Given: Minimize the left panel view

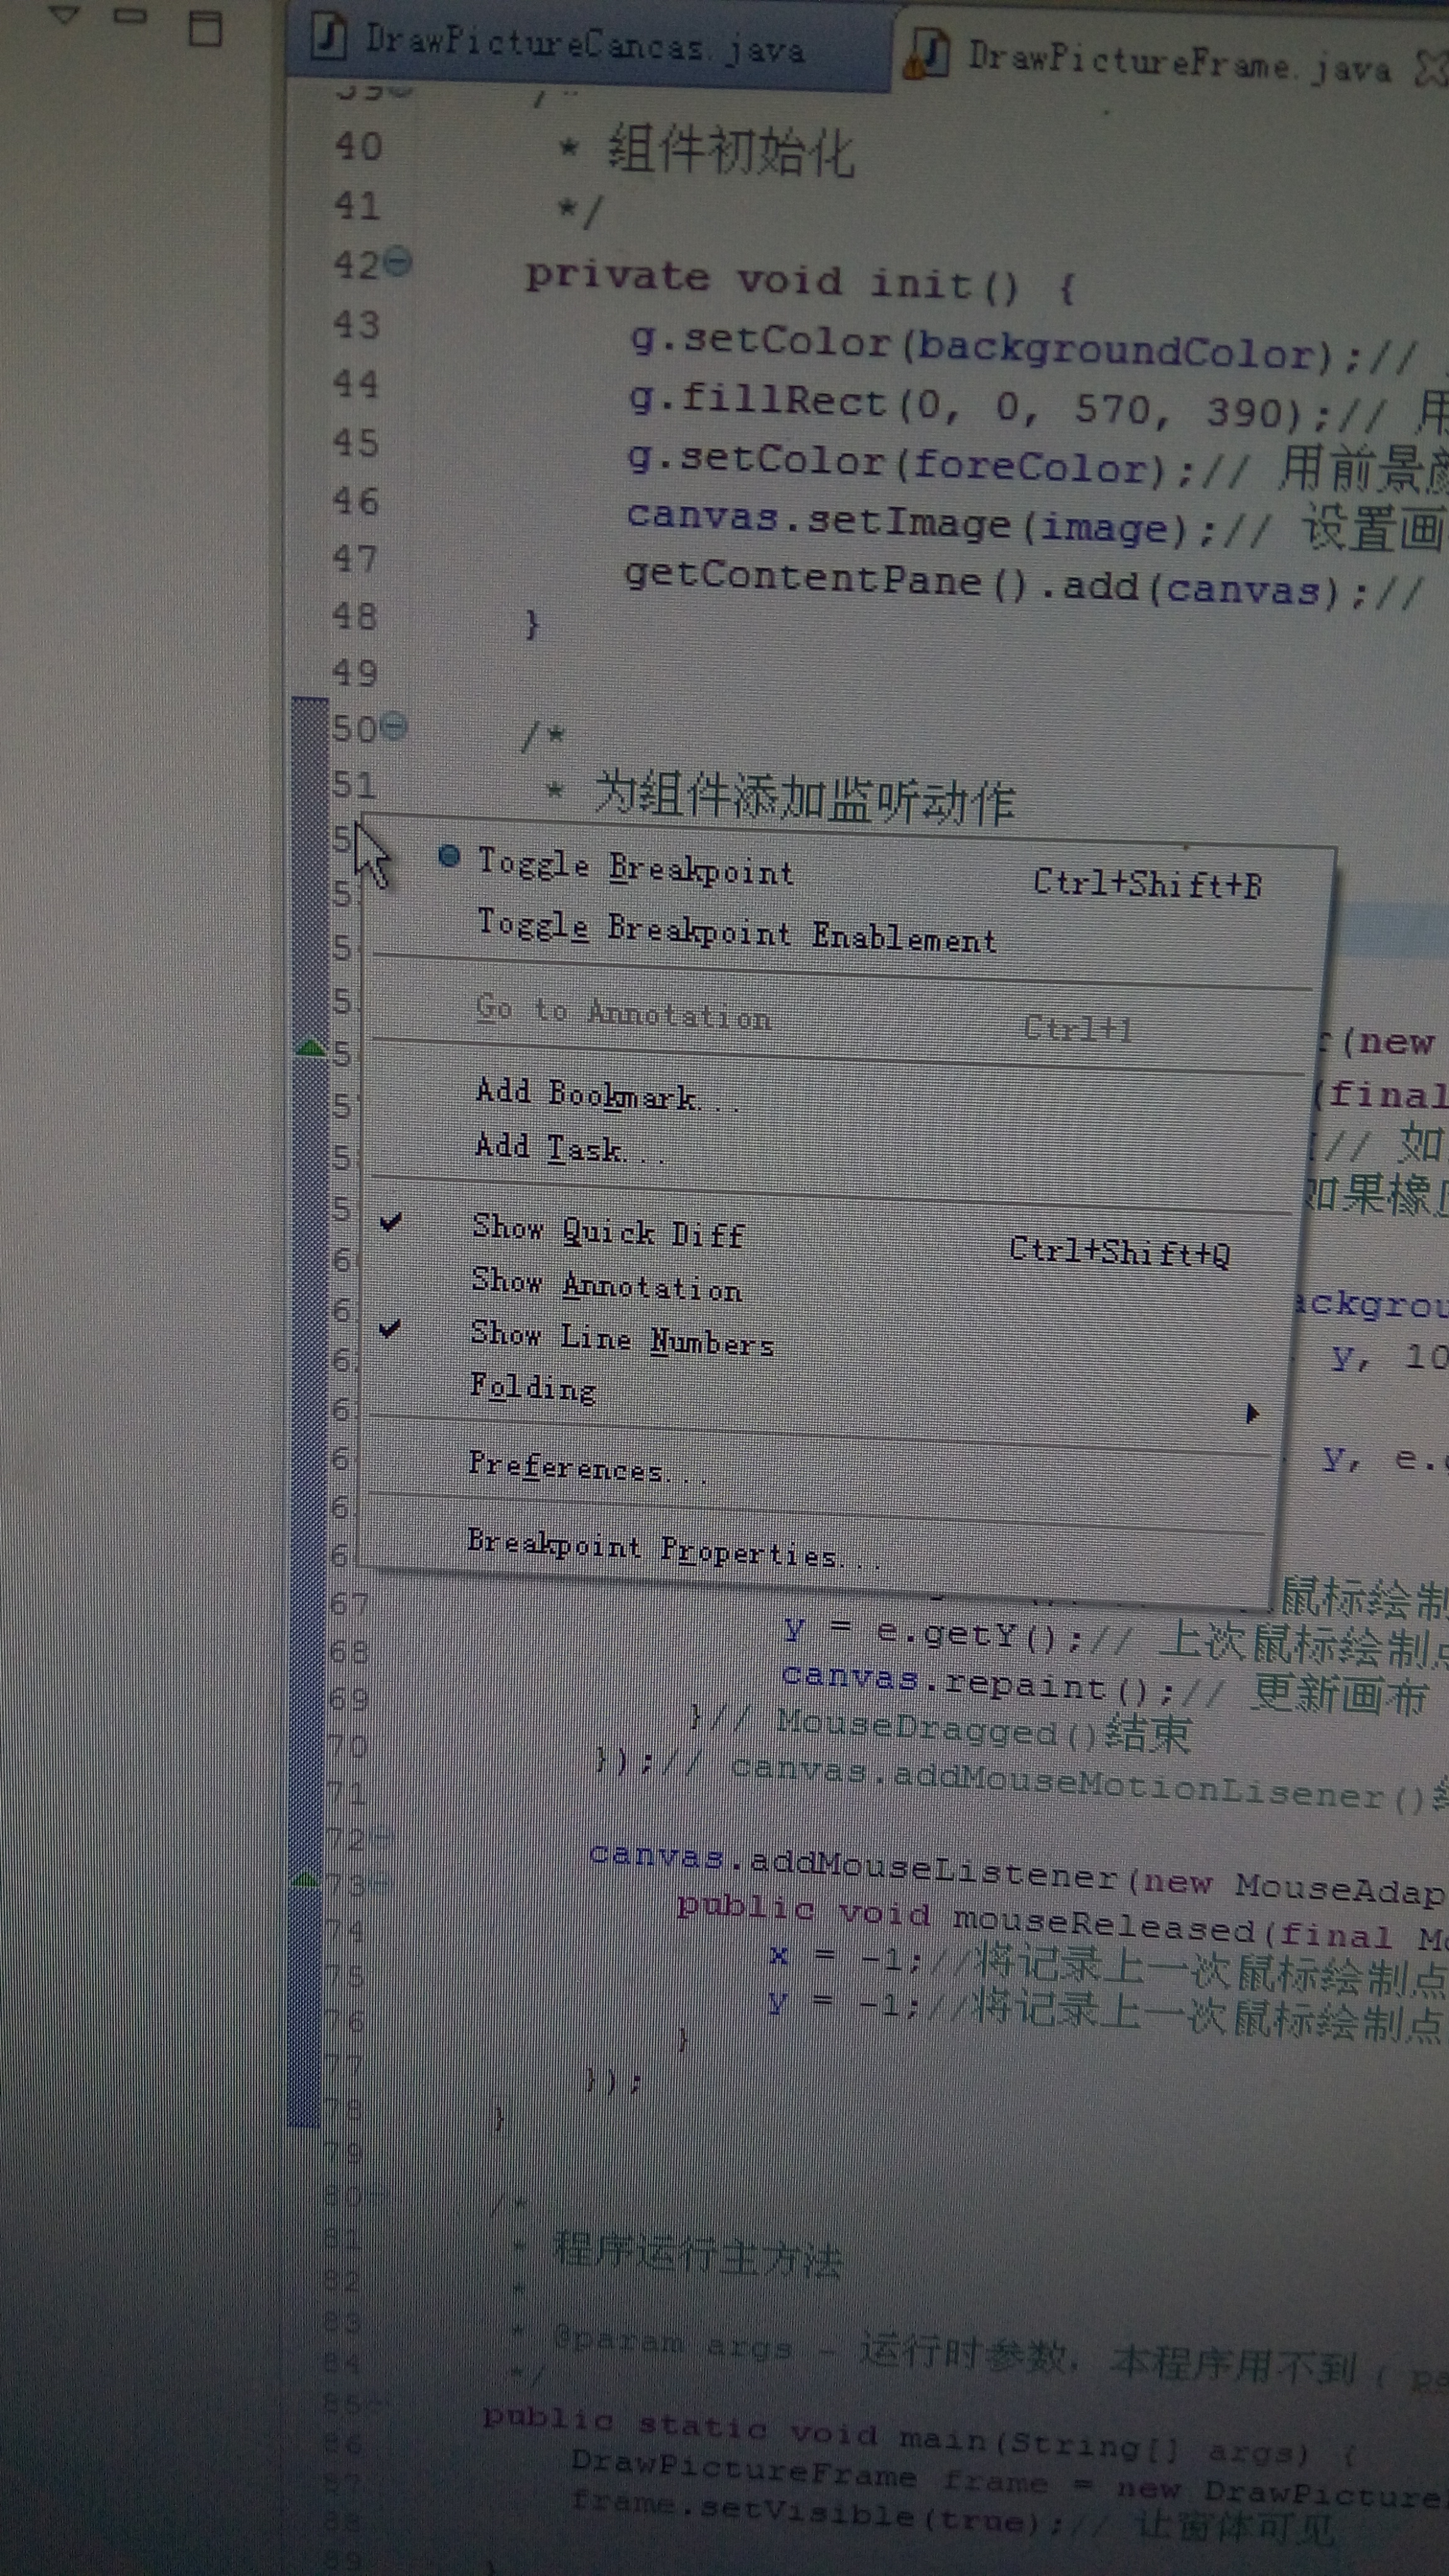Looking at the screenshot, I should [x=131, y=16].
